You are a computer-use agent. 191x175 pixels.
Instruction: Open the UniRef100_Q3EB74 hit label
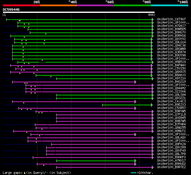coord(171,52)
